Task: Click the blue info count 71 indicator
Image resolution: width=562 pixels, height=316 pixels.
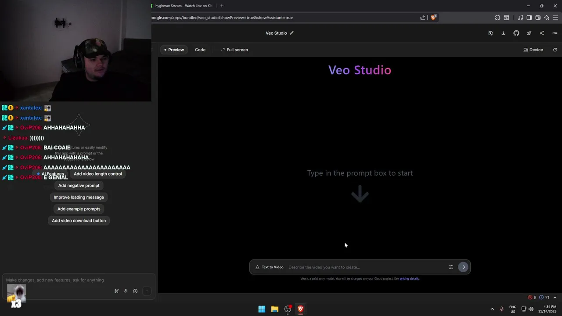Action: tap(544, 298)
